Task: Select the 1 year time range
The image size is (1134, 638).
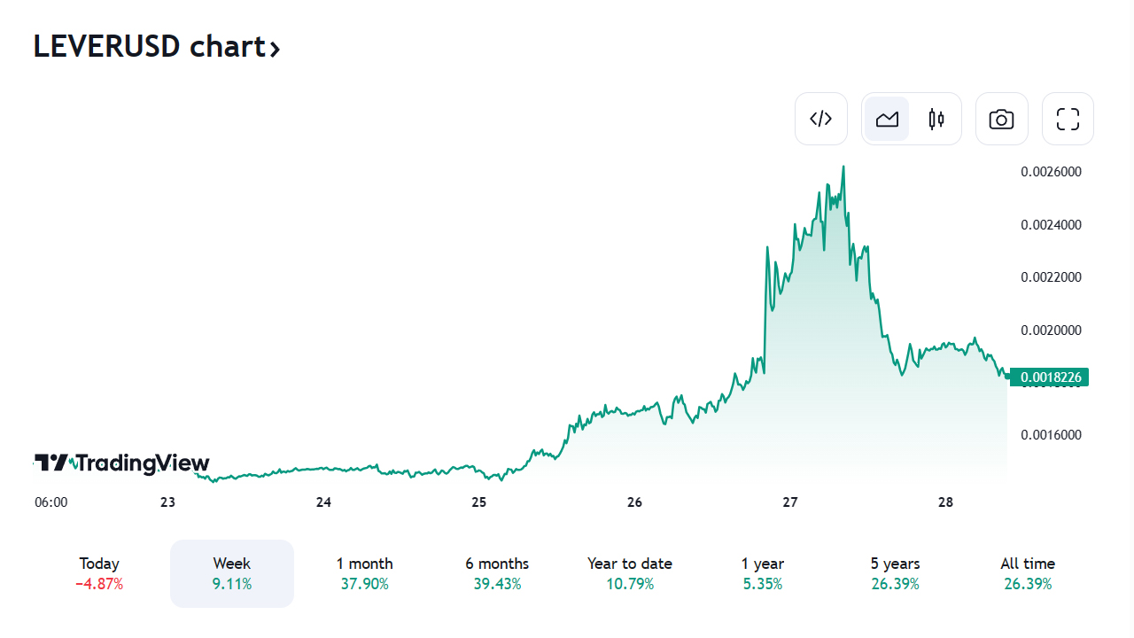Action: [762, 573]
